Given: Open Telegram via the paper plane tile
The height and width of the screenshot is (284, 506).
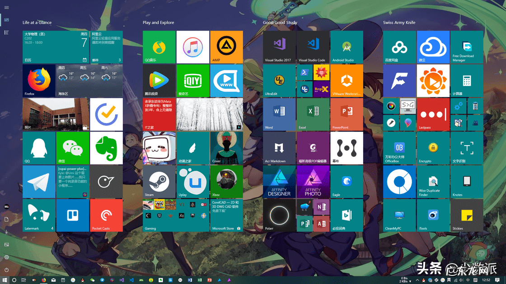Looking at the screenshot, I should point(39,182).
